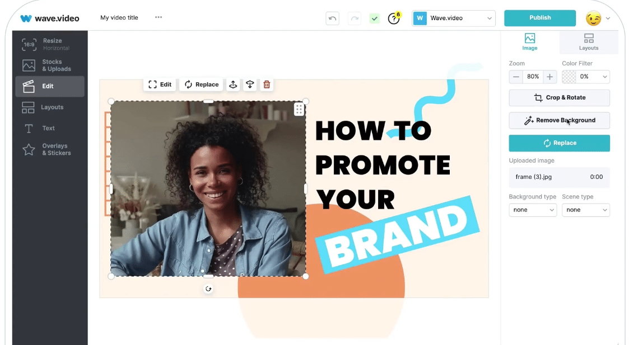
Task: Expand the profile menu chevron
Action: point(608,18)
